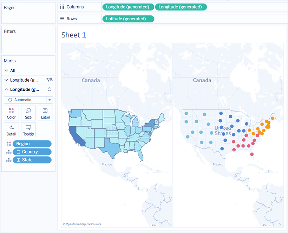Expand the State hierarchy plus box
Screen dimensions: 288x233
pyautogui.click(x=18, y=160)
